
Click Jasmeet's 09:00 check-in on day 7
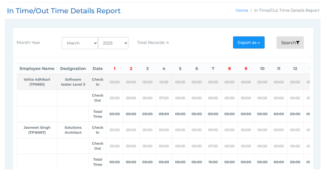point(213,130)
